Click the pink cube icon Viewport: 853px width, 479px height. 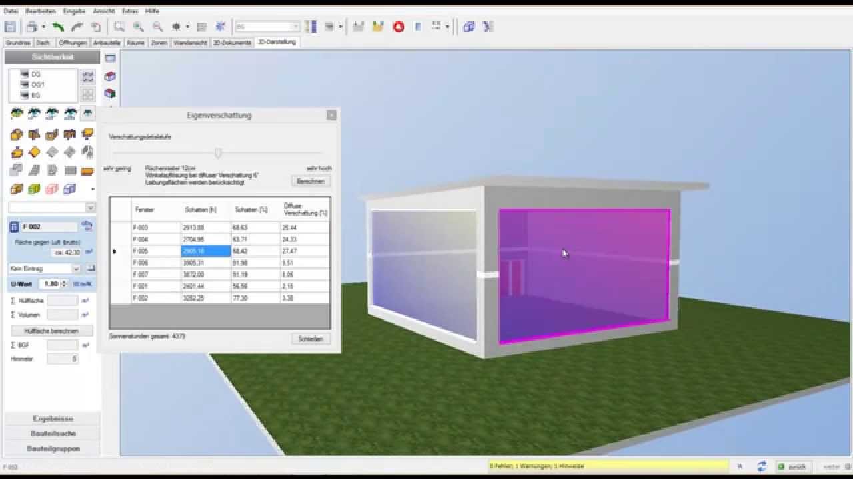52,190
